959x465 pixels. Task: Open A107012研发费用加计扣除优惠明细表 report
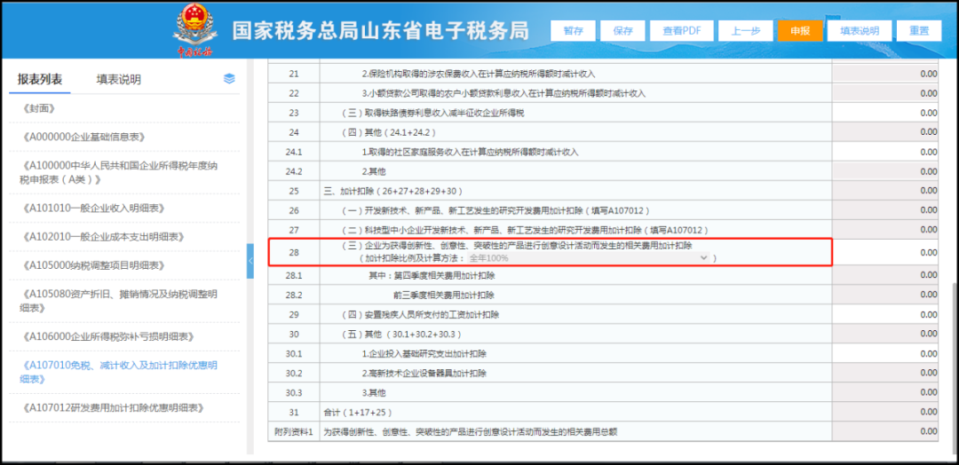pyautogui.click(x=111, y=407)
